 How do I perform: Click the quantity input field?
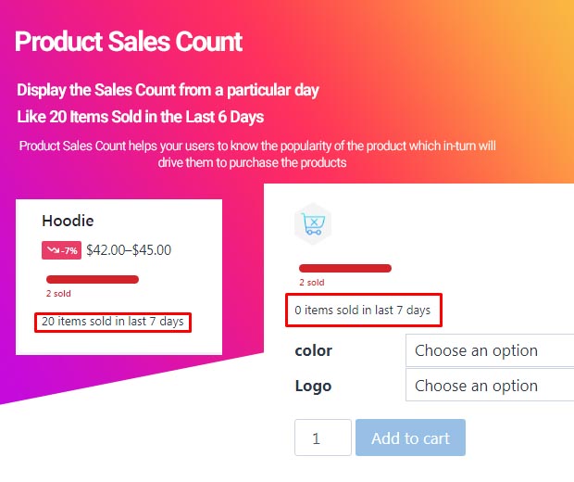pos(322,438)
